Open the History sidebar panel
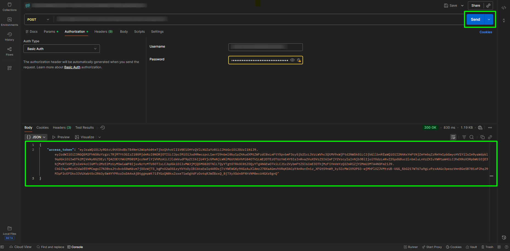This screenshot has height=251, width=510. click(x=9, y=36)
